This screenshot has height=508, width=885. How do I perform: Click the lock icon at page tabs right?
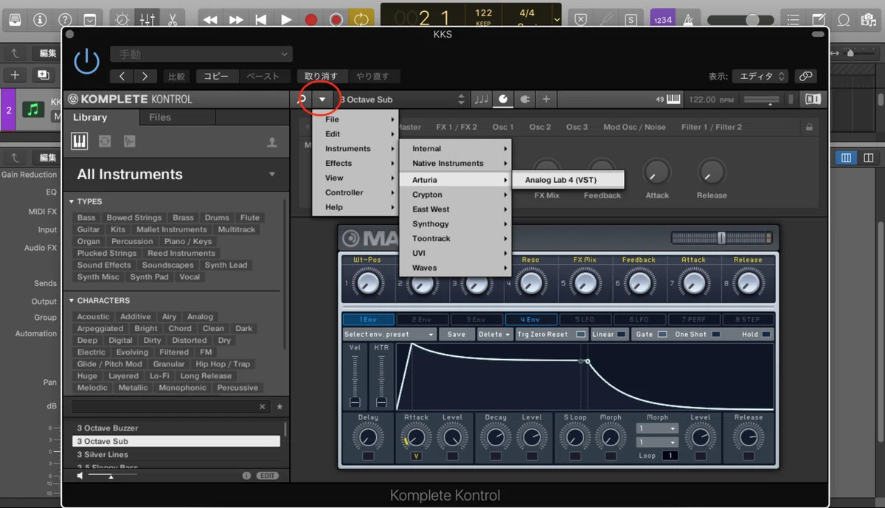pos(809,127)
